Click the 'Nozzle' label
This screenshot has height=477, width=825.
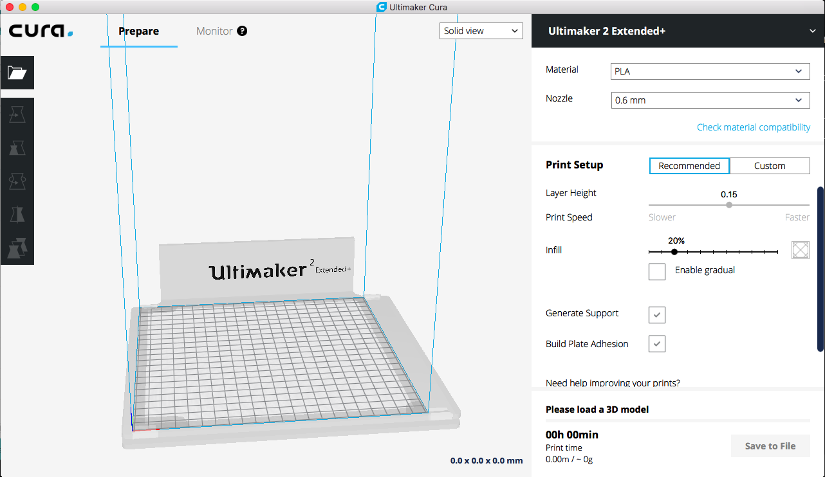click(x=559, y=98)
